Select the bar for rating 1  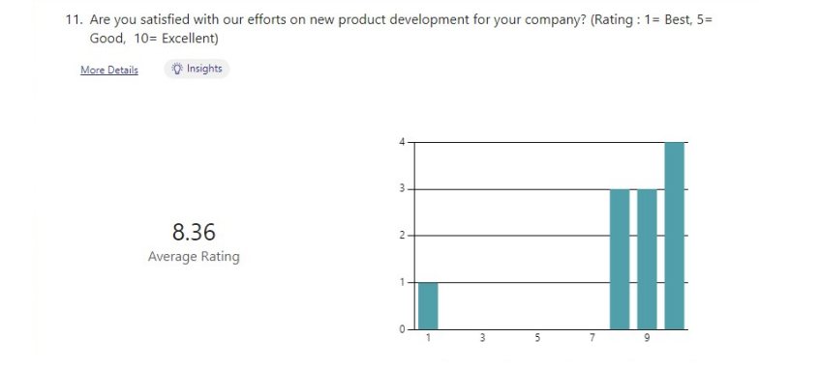[428, 306]
